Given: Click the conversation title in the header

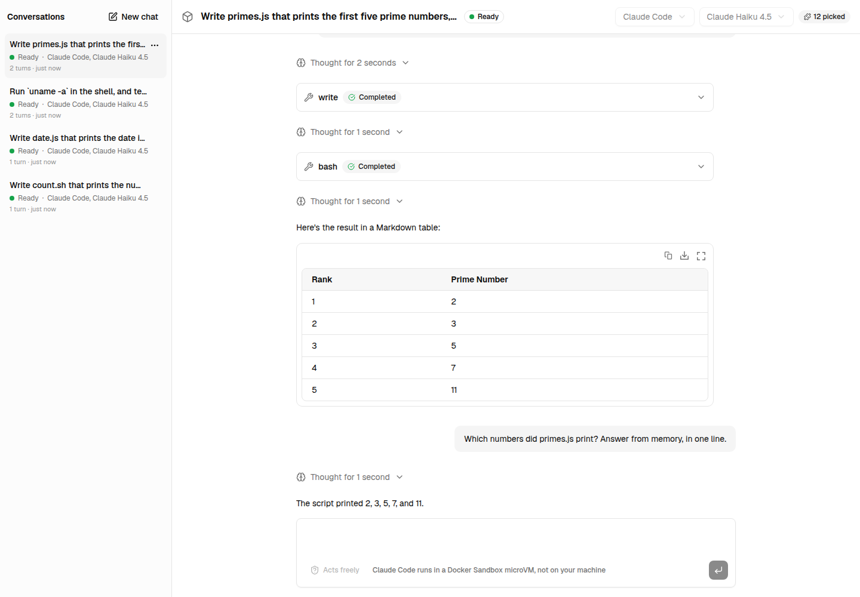Looking at the screenshot, I should [328, 17].
